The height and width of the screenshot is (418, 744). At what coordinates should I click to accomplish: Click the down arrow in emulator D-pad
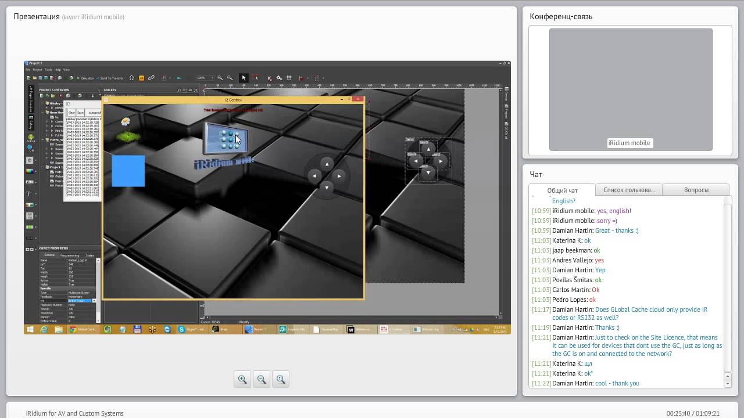(327, 187)
